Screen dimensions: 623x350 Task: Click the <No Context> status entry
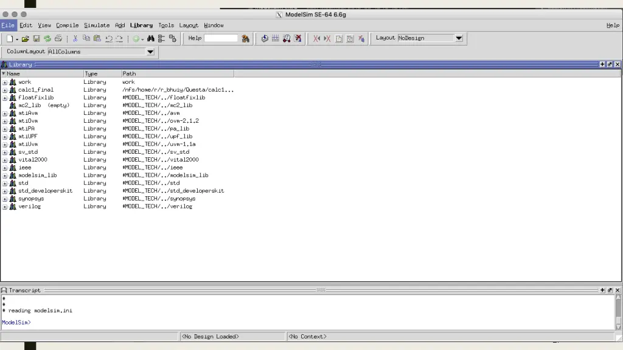click(x=307, y=337)
